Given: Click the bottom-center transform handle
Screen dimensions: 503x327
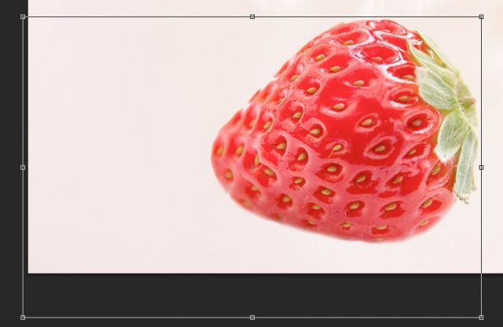Looking at the screenshot, I should click(252, 318).
